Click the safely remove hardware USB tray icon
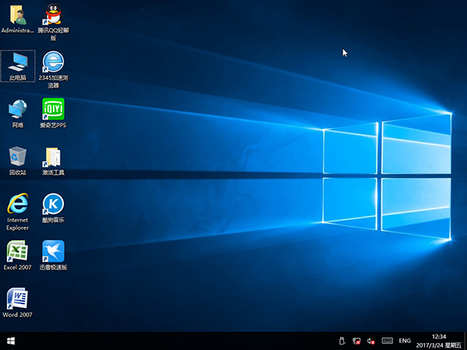 point(341,341)
